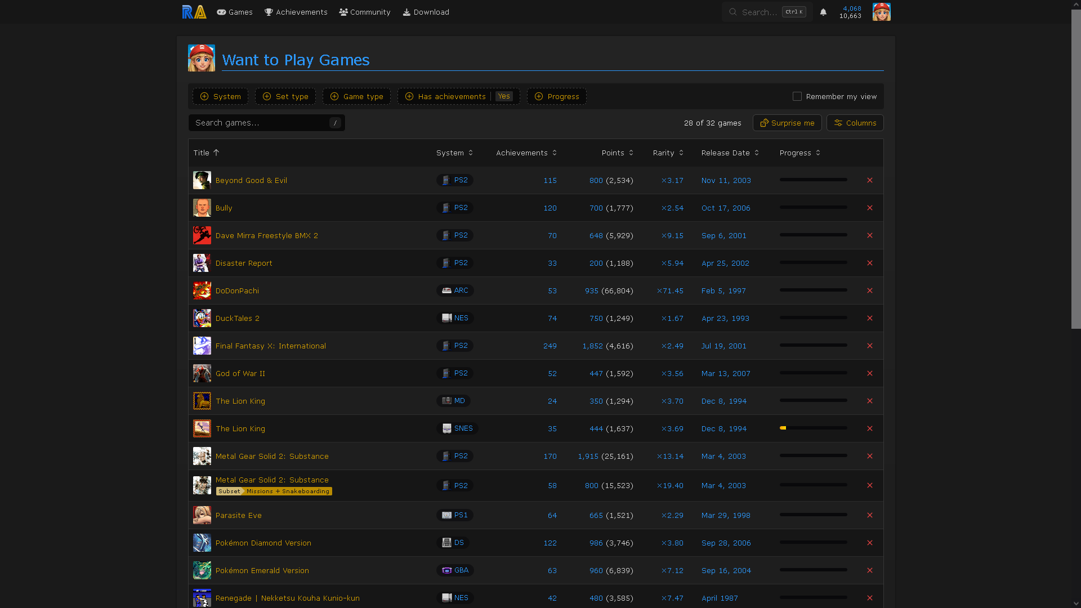Click the Parasite Eve game icon
The image size is (1081, 608).
(x=202, y=515)
